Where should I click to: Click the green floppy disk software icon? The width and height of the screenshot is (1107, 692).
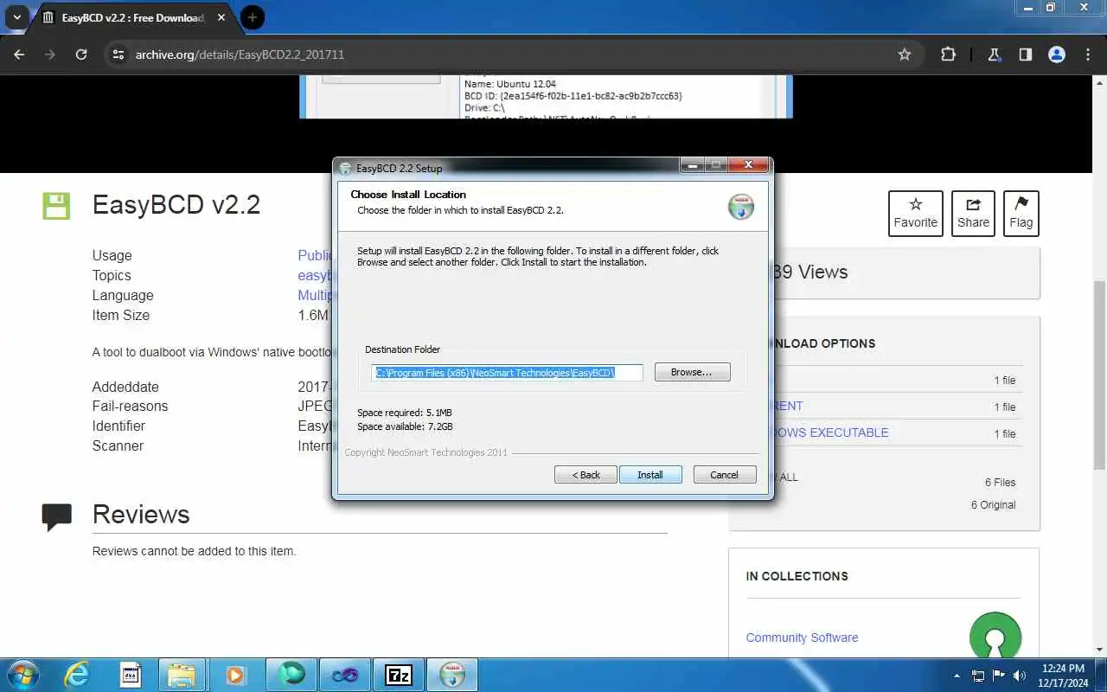[x=56, y=206]
